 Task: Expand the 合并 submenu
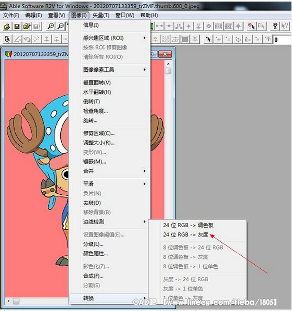click(115, 171)
